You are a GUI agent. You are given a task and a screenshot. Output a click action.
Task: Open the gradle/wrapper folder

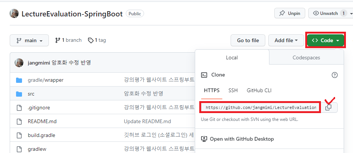[46, 80]
